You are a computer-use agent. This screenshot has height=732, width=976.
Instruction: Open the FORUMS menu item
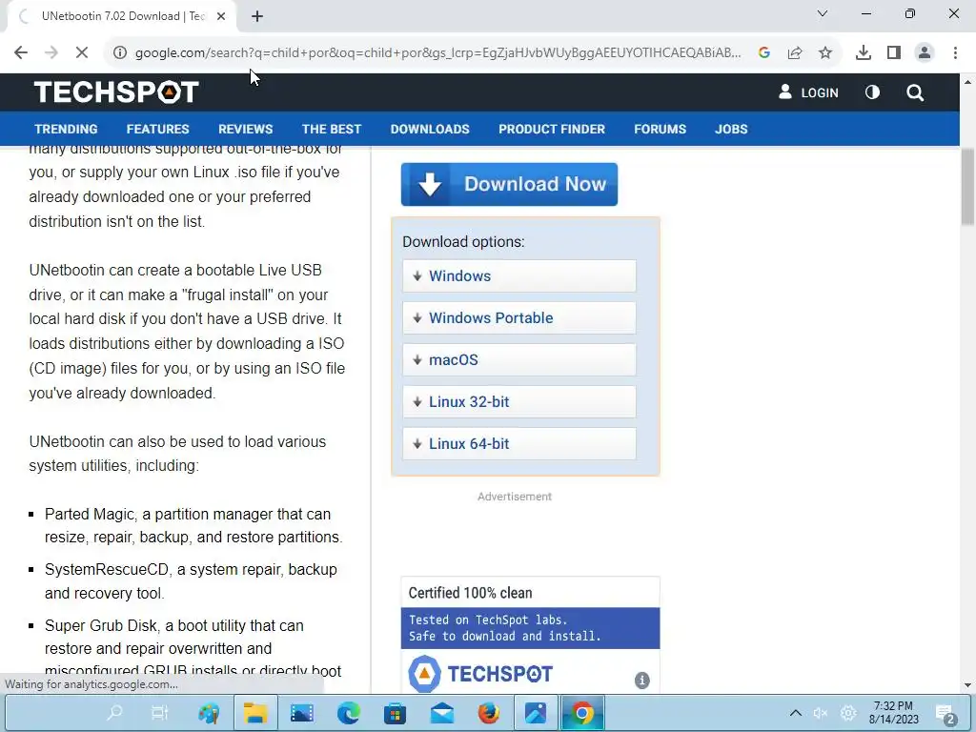tap(660, 129)
